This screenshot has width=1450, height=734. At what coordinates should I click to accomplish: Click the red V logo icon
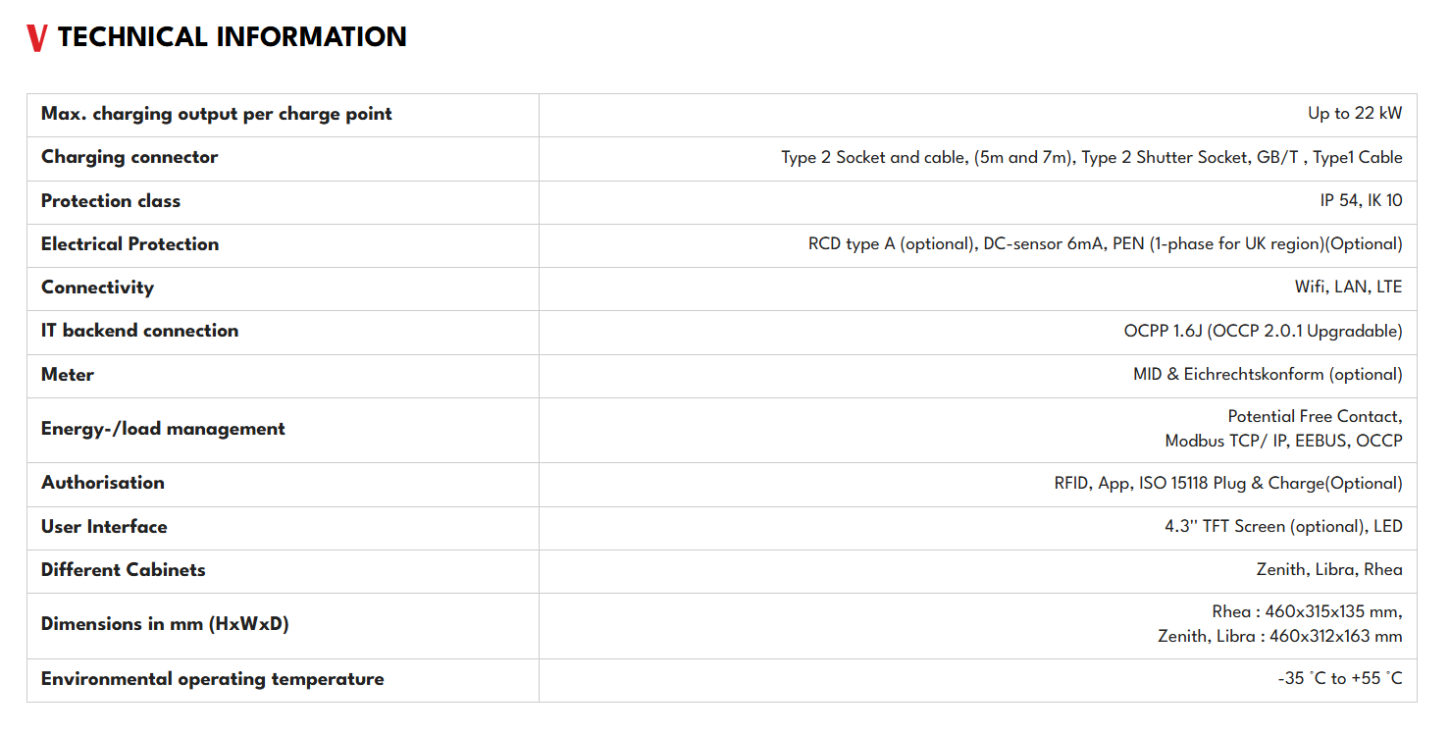click(37, 38)
